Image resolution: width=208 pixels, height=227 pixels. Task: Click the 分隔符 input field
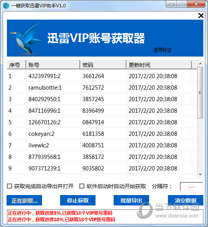pyautogui.click(x=191, y=187)
